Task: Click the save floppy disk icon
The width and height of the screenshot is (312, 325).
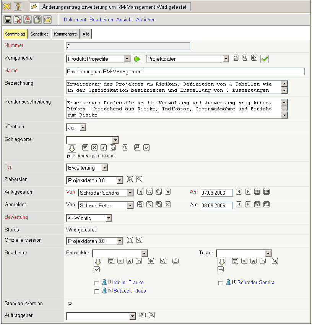Action: (8, 19)
